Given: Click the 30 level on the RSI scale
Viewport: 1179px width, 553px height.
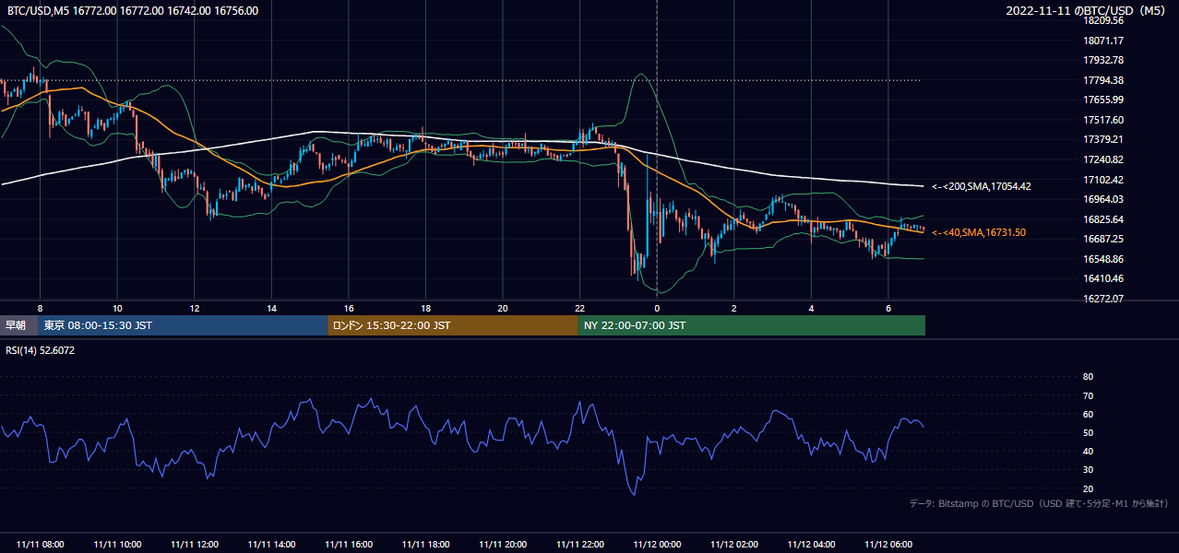Looking at the screenshot, I should click(x=1088, y=470).
